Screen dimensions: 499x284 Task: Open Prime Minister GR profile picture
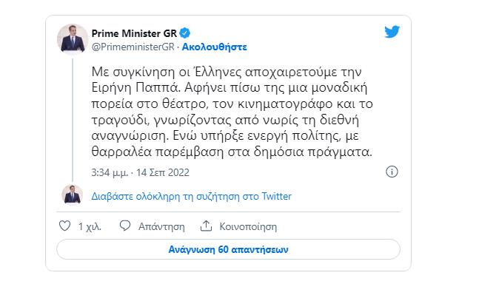pos(73,39)
